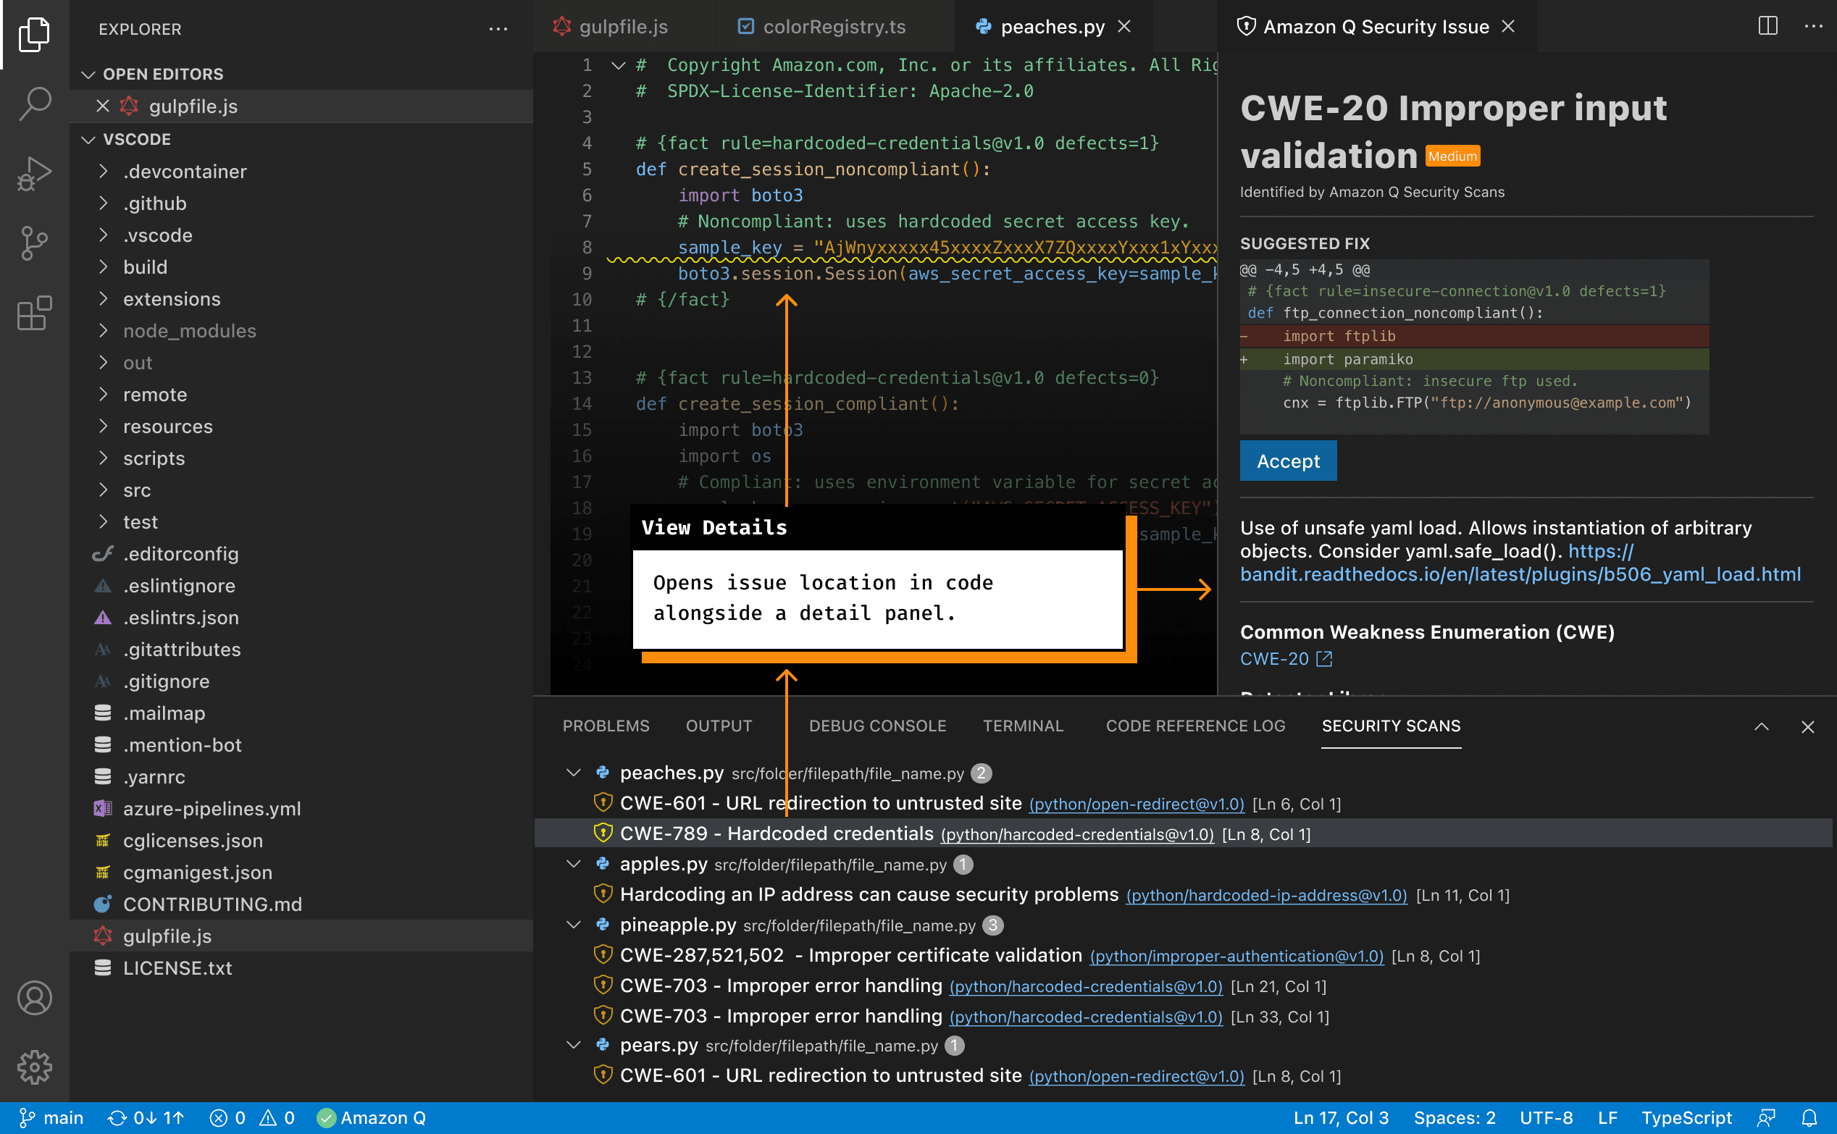This screenshot has width=1837, height=1134.
Task: Open python/improper-authentication rule link
Action: click(x=1236, y=956)
